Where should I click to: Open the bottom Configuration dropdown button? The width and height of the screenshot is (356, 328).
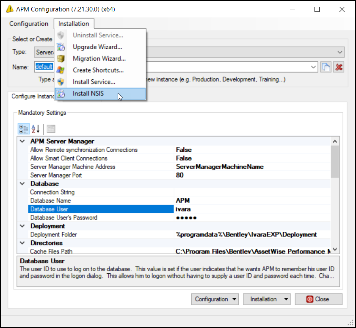tap(215, 299)
